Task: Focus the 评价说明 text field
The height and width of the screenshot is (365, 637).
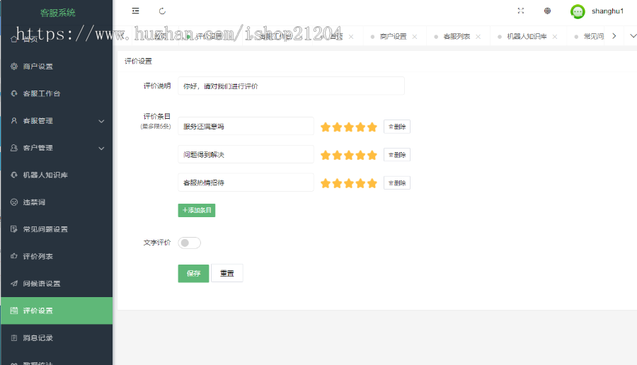Action: click(x=292, y=86)
